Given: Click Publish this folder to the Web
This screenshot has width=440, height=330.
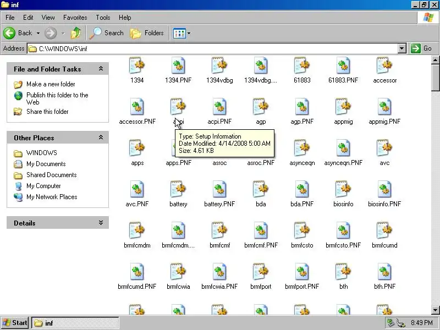Looking at the screenshot, I should click(x=57, y=98).
